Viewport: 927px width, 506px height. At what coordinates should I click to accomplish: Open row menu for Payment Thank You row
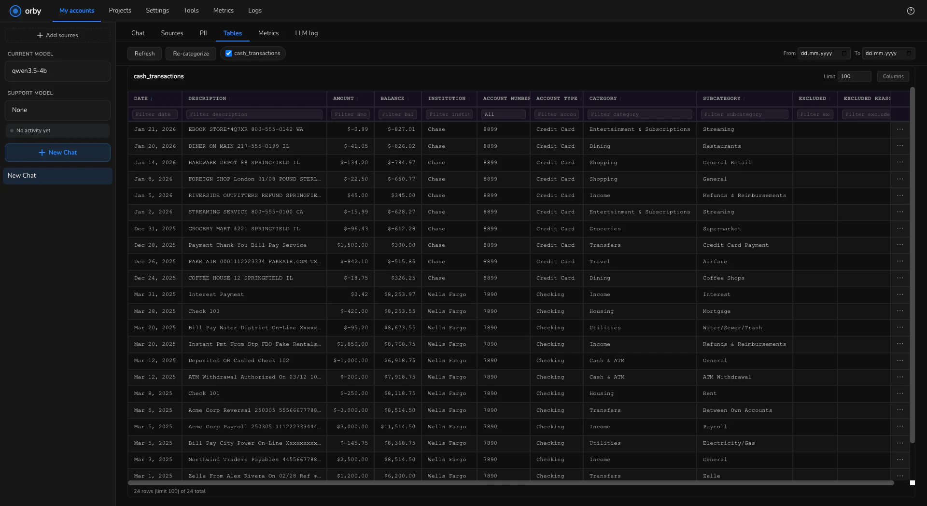pyautogui.click(x=900, y=245)
